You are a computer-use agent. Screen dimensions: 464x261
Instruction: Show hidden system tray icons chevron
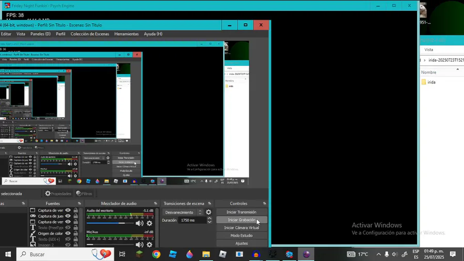[x=378, y=254]
